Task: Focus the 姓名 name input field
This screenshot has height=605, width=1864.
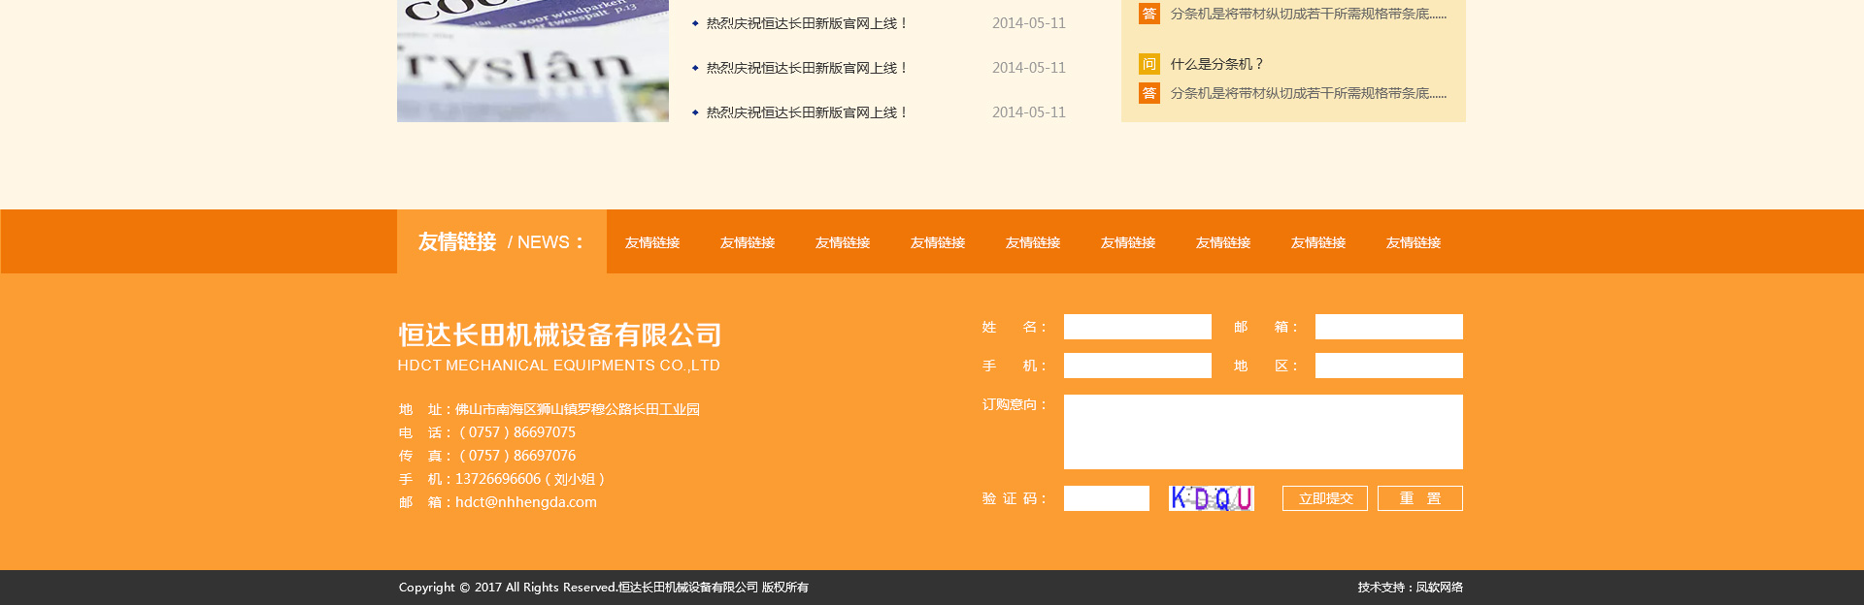Action: click(x=1137, y=327)
